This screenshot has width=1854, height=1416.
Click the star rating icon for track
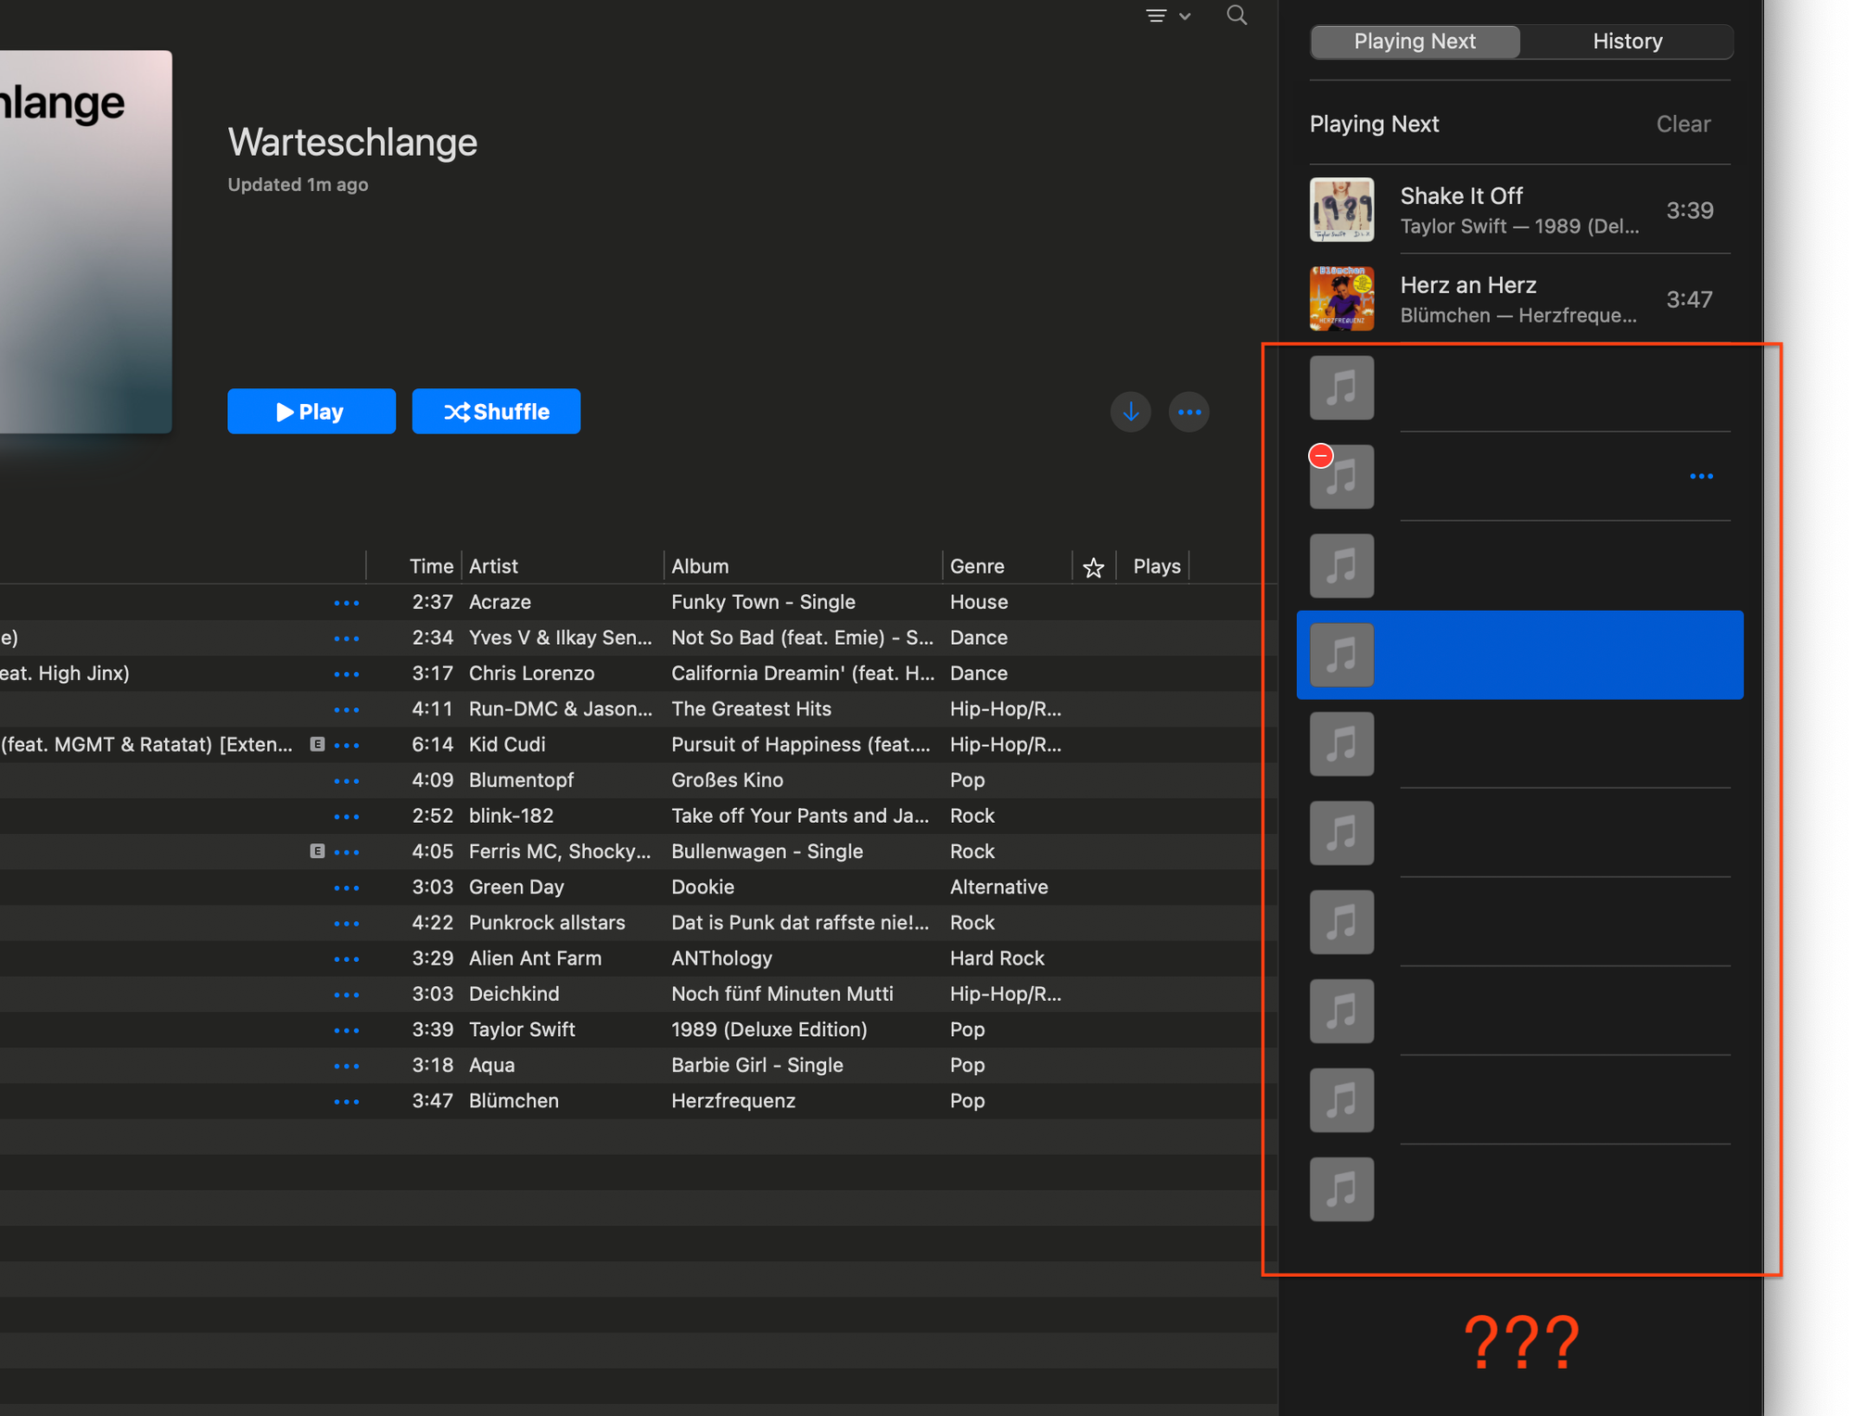click(1092, 565)
